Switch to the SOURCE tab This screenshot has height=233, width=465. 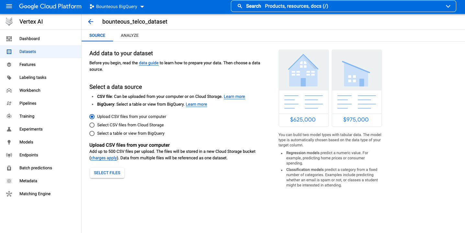97,36
